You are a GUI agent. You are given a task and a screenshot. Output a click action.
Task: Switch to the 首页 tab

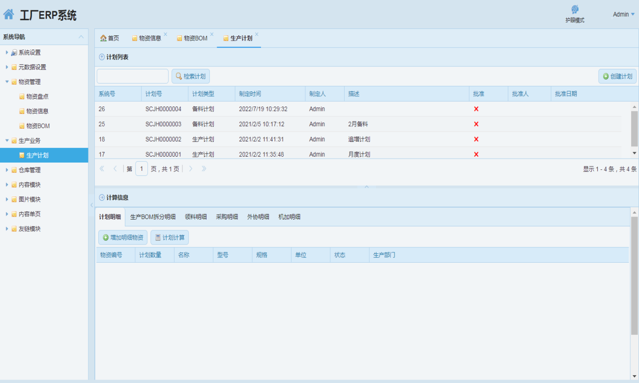tap(110, 38)
